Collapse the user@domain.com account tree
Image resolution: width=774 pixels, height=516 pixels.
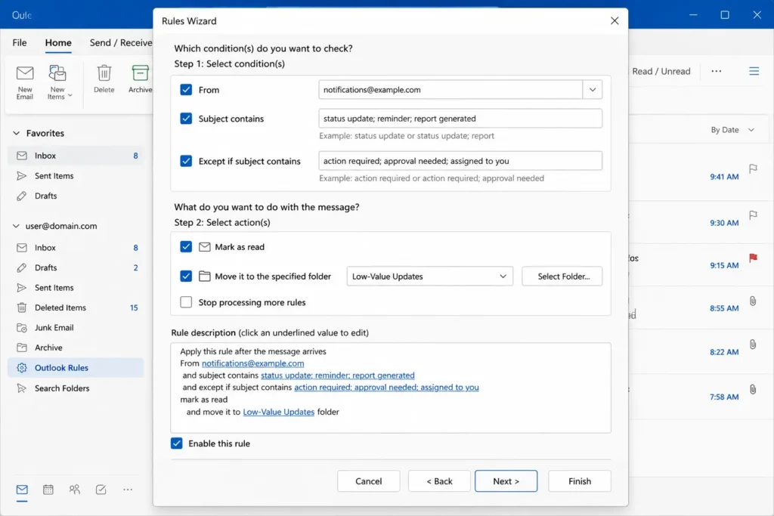pos(17,226)
